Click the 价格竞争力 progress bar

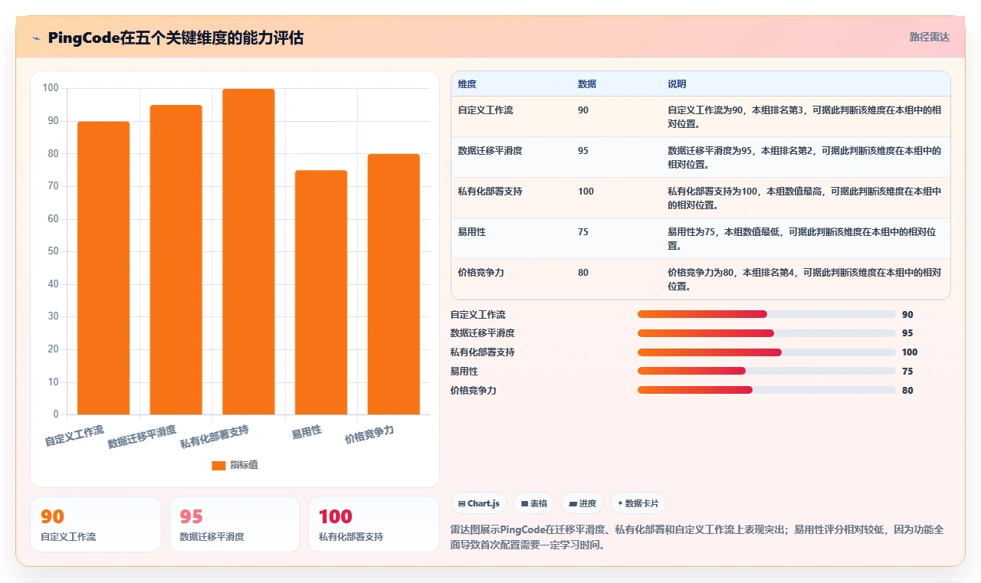(766, 390)
